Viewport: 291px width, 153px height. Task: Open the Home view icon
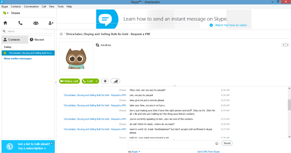click(5, 23)
